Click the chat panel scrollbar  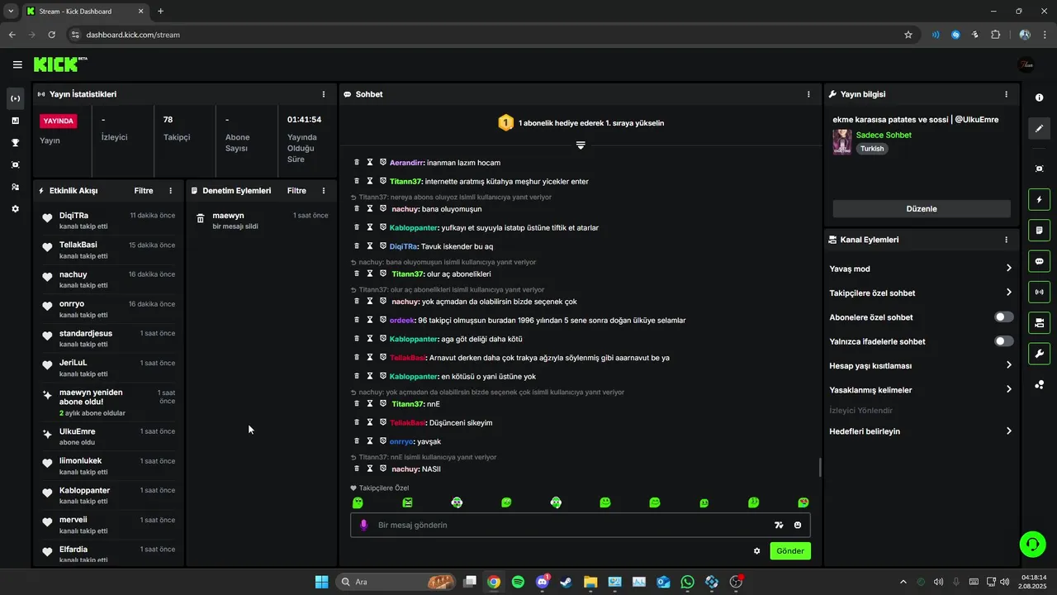coord(820,467)
